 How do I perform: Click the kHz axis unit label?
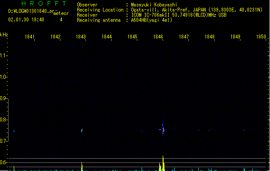tap(4, 35)
